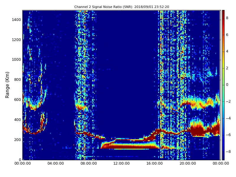
Task: Click the 1400 range tick label
Action: click(x=17, y=20)
